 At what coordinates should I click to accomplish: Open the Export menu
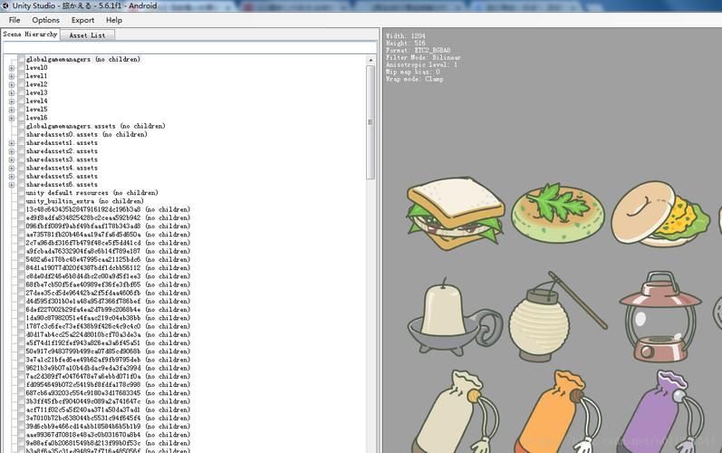82,20
